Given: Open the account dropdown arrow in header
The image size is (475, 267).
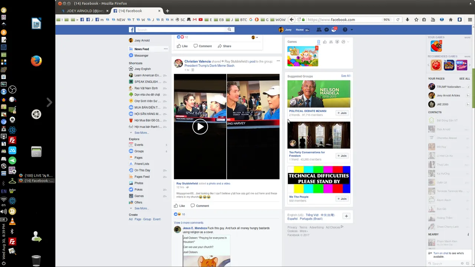Looking at the screenshot, I should click(352, 30).
